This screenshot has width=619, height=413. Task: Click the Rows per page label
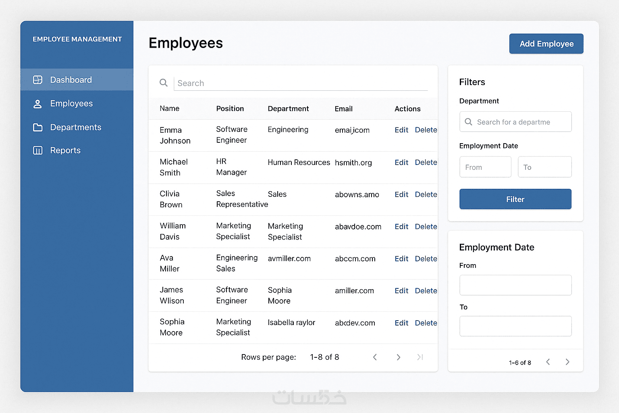coord(268,357)
